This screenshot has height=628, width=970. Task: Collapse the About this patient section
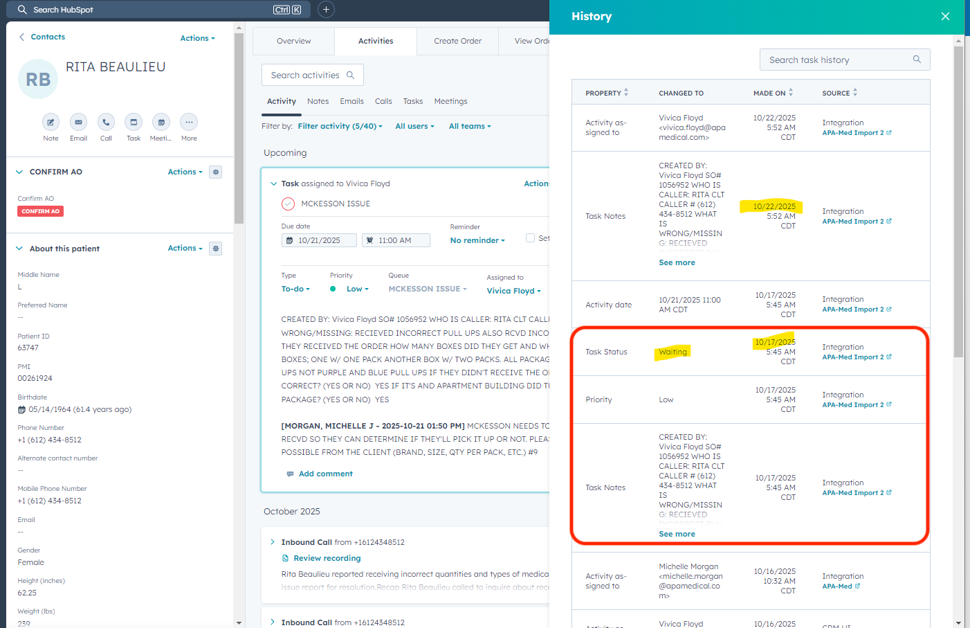19,249
